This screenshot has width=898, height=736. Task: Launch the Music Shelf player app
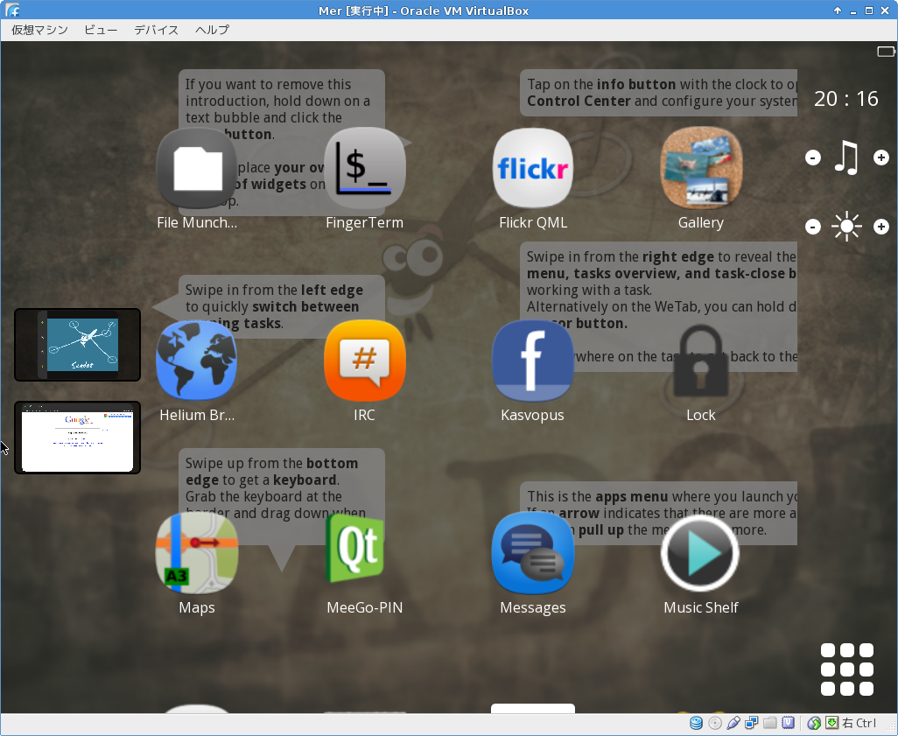[x=700, y=553]
